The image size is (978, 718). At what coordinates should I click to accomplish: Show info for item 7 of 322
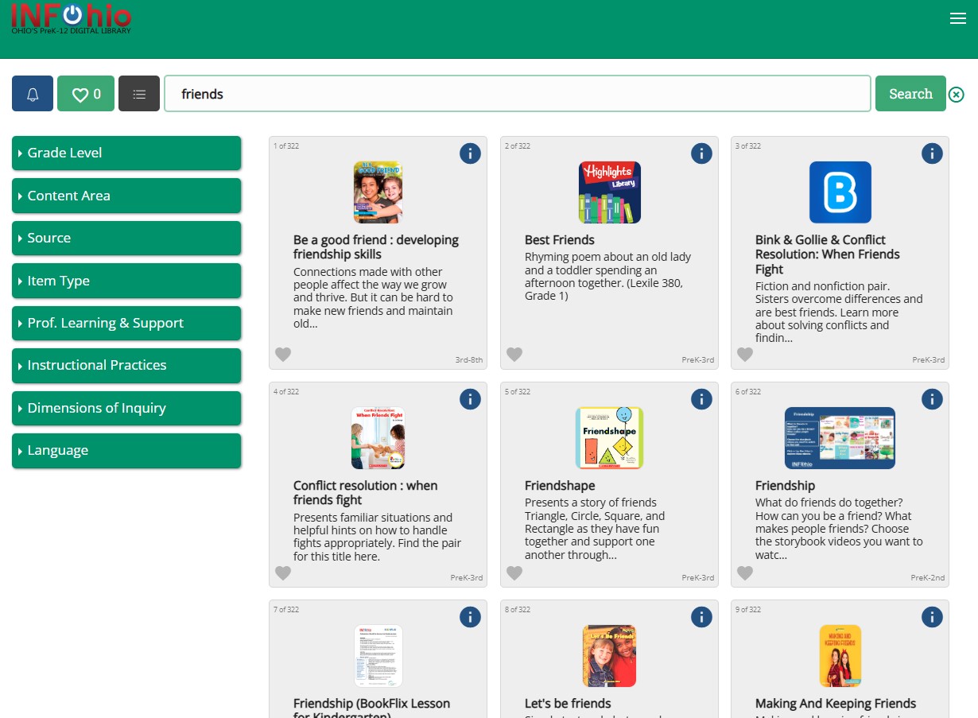point(470,617)
